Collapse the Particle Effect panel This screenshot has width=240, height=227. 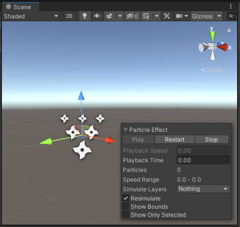pos(125,130)
